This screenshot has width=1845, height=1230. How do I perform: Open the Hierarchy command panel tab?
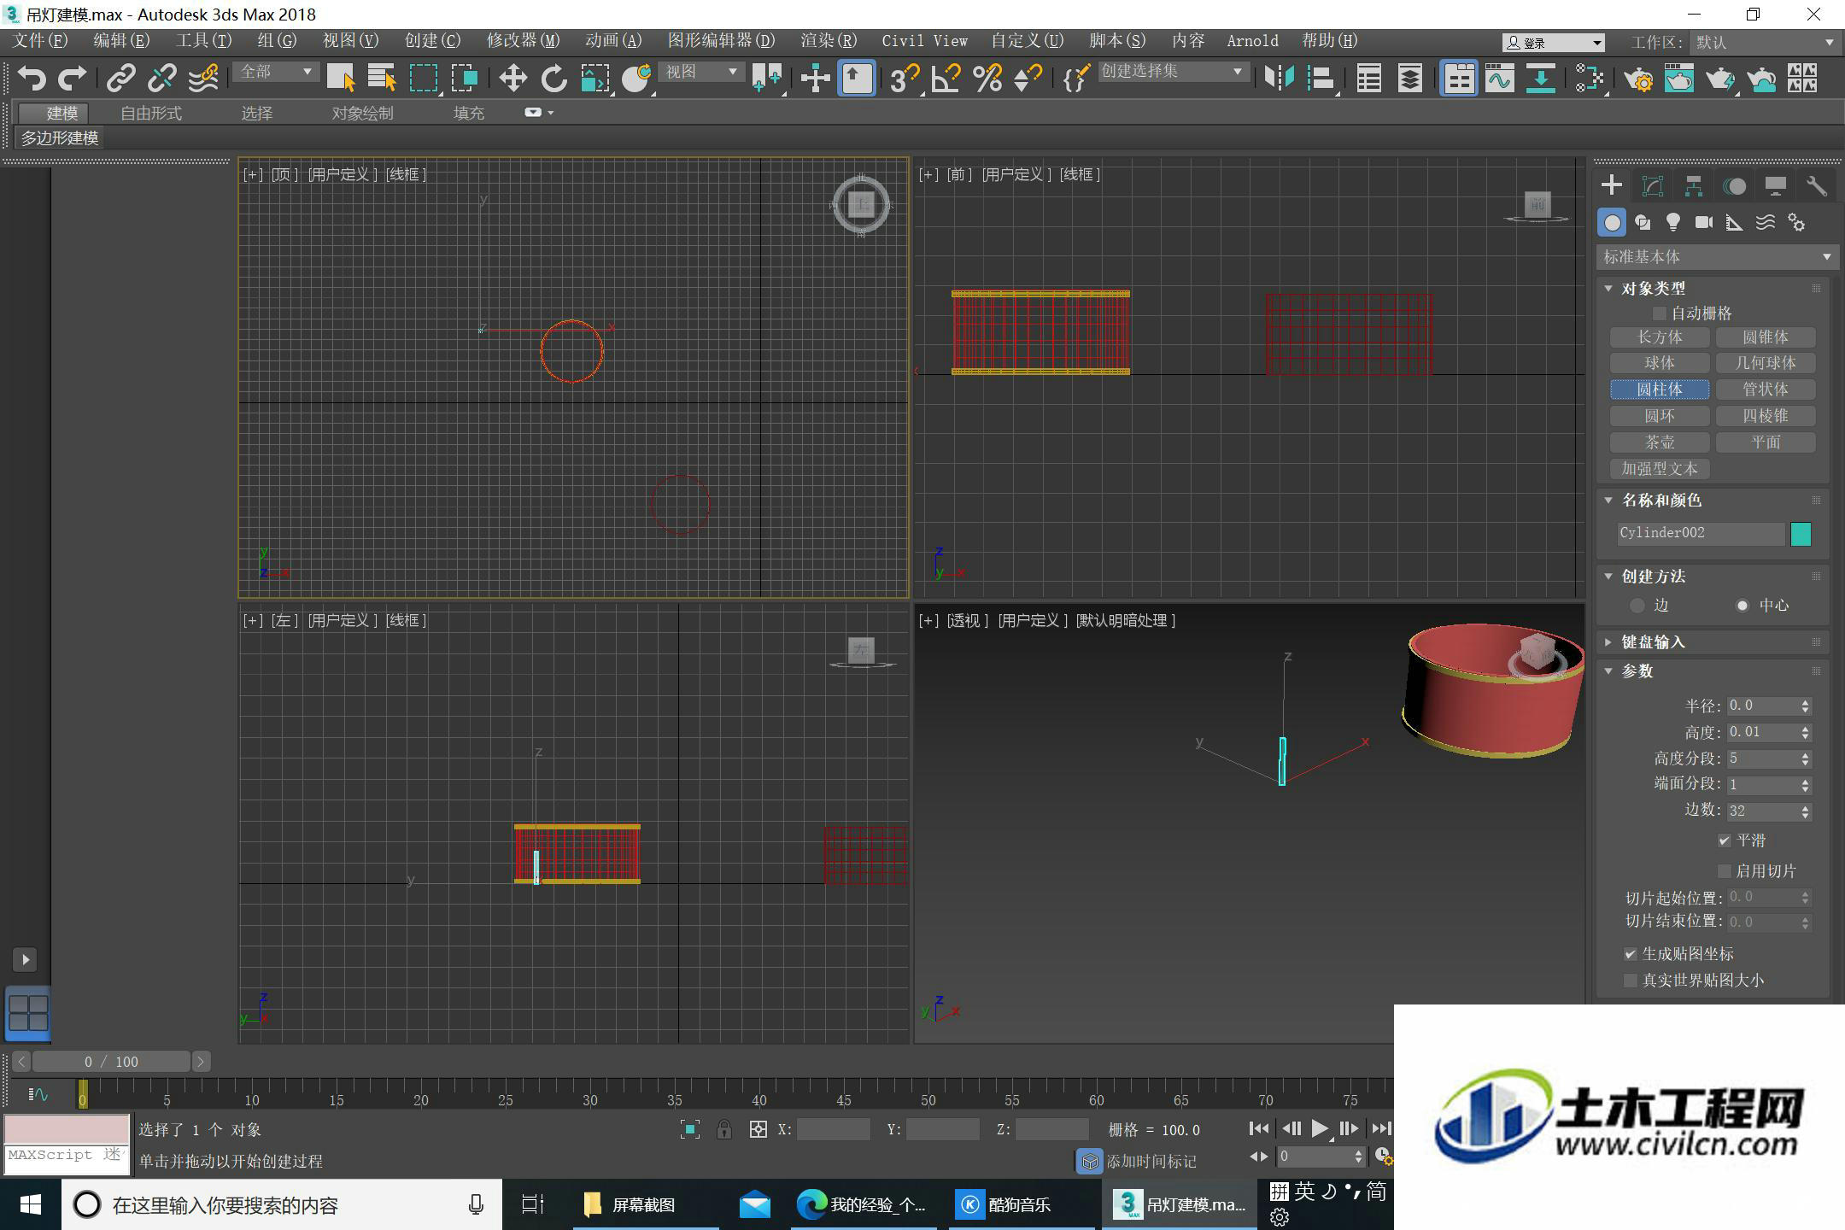tap(1694, 186)
